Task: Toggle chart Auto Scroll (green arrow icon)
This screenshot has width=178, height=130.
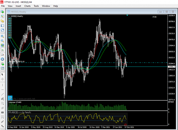Action: click(x=2, y=50)
